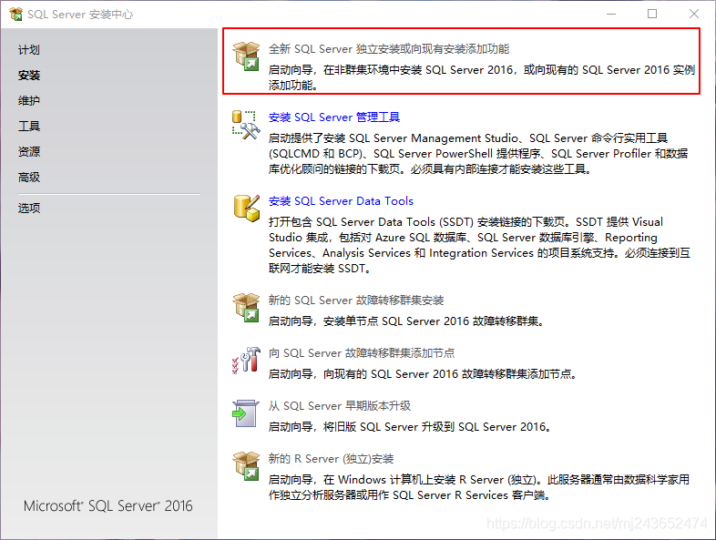Click 从 SQL Server 早期版本升级 link
Image resolution: width=716 pixels, height=540 pixels.
(340, 406)
